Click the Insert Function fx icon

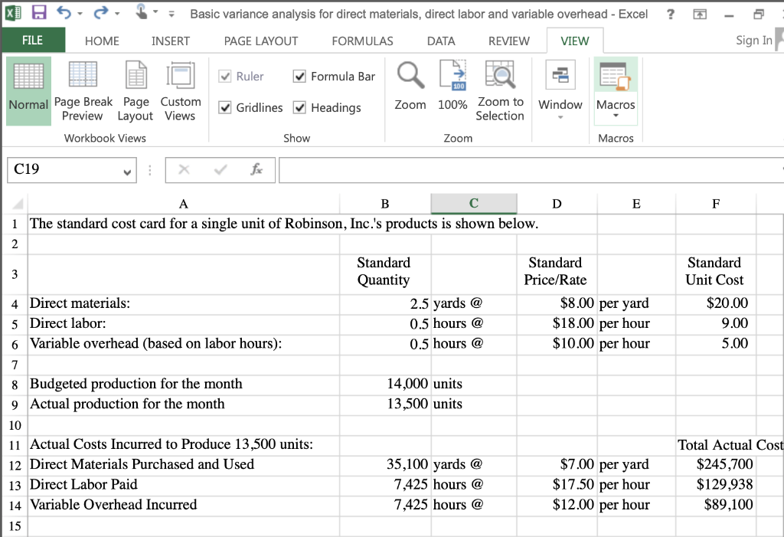[256, 169]
